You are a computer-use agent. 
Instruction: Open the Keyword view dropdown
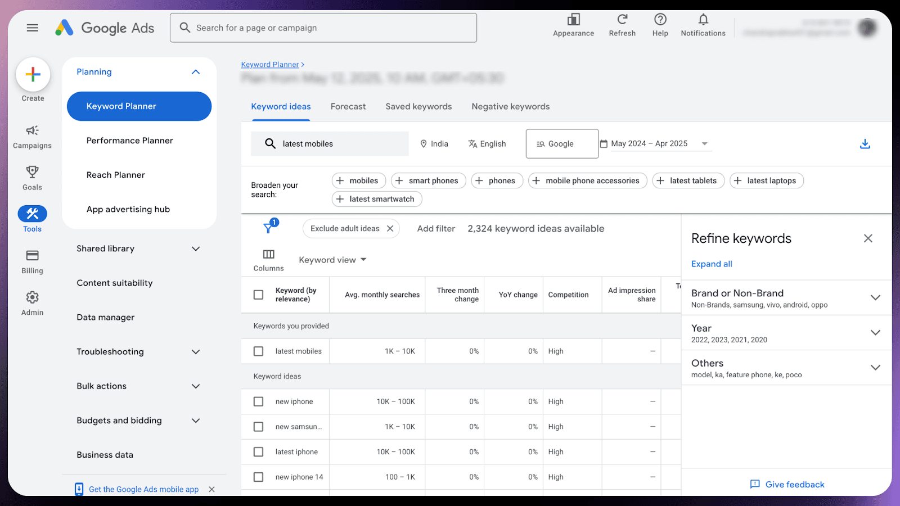332,260
